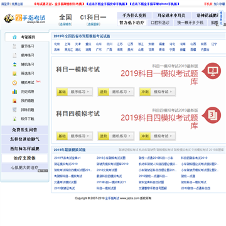Open the 驾证模拟考试2019 link

(66, 164)
